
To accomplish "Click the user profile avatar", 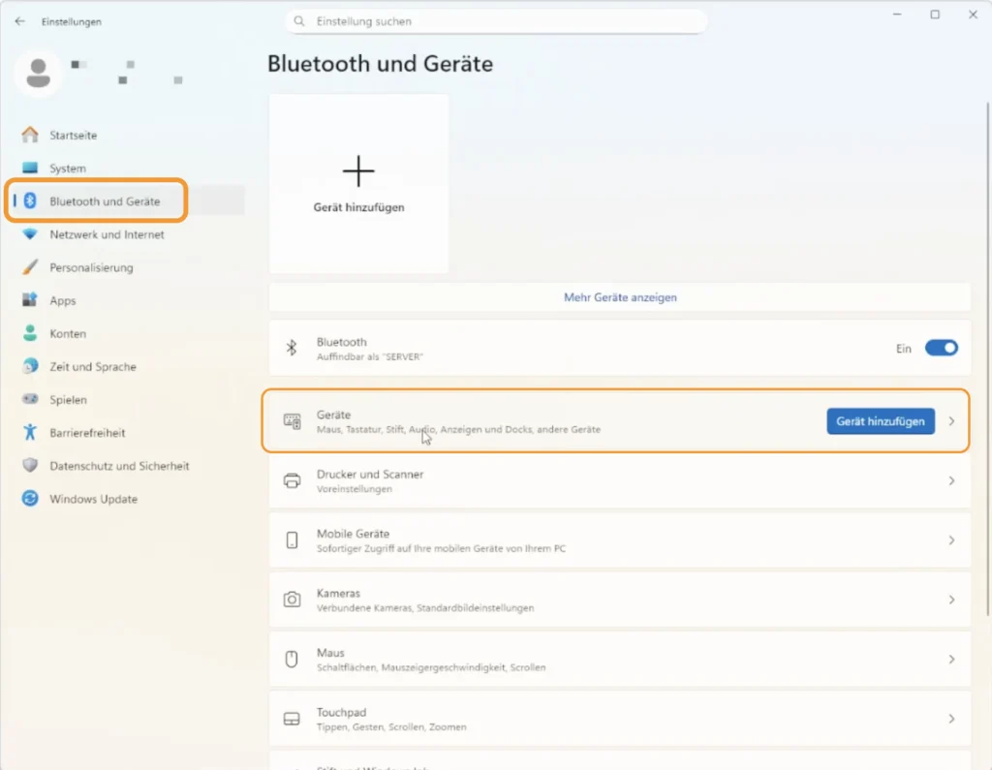I will tap(39, 73).
